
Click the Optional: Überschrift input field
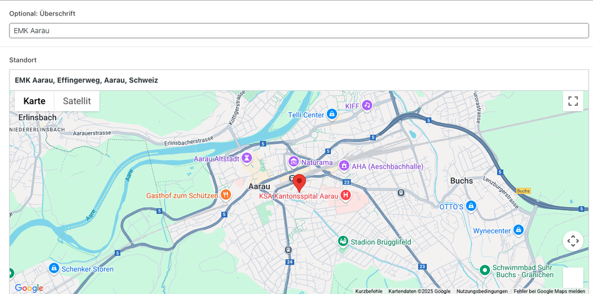[x=299, y=31]
